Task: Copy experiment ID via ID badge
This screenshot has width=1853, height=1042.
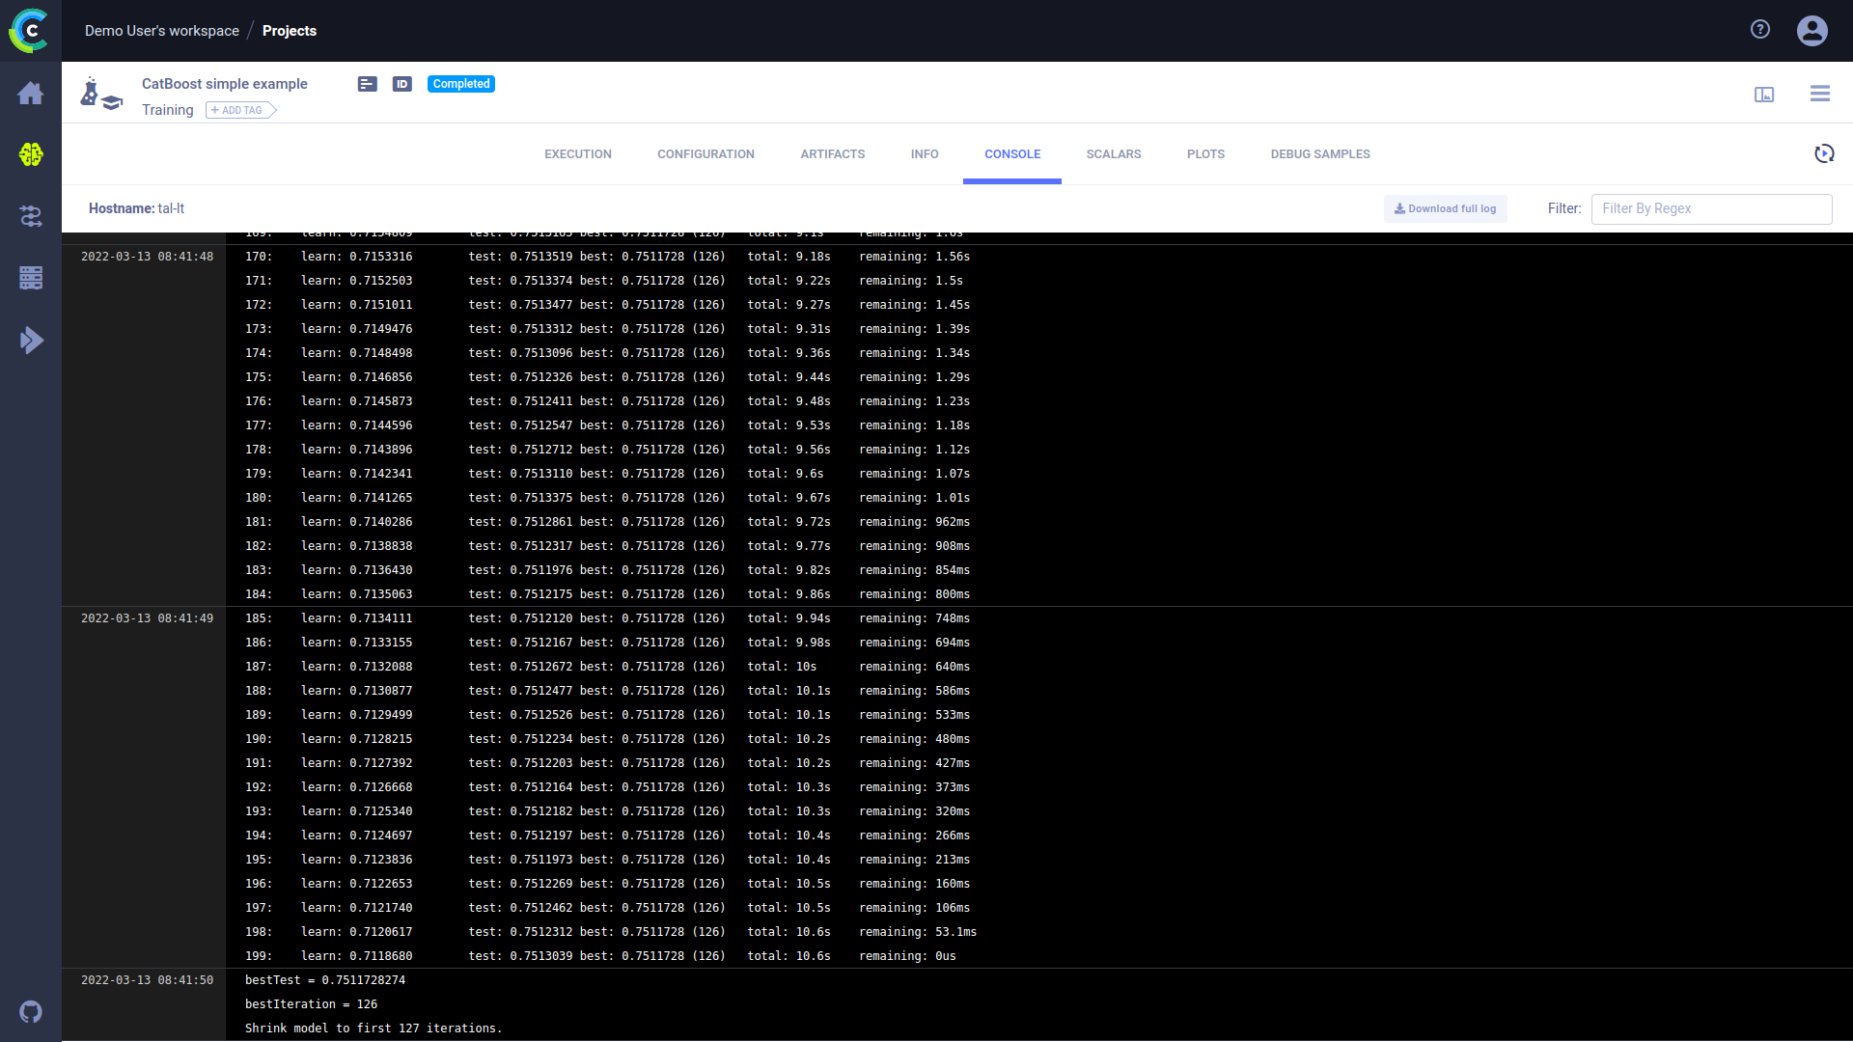Action: 402,84
